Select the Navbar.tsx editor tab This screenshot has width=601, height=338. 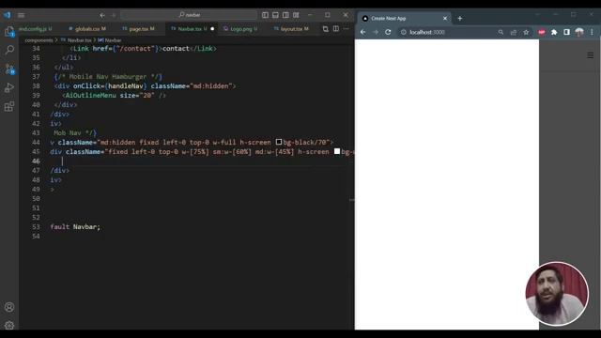[192, 29]
